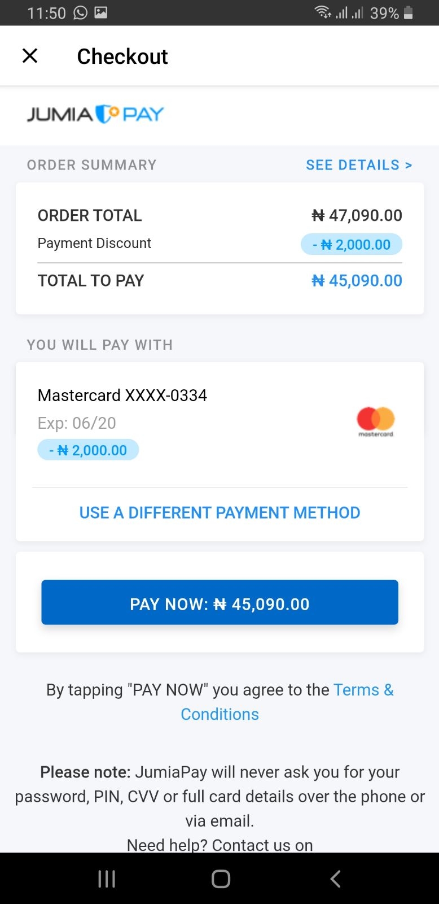The image size is (439, 904).
Task: Open the Terms & Conditions link
Action: (x=363, y=690)
